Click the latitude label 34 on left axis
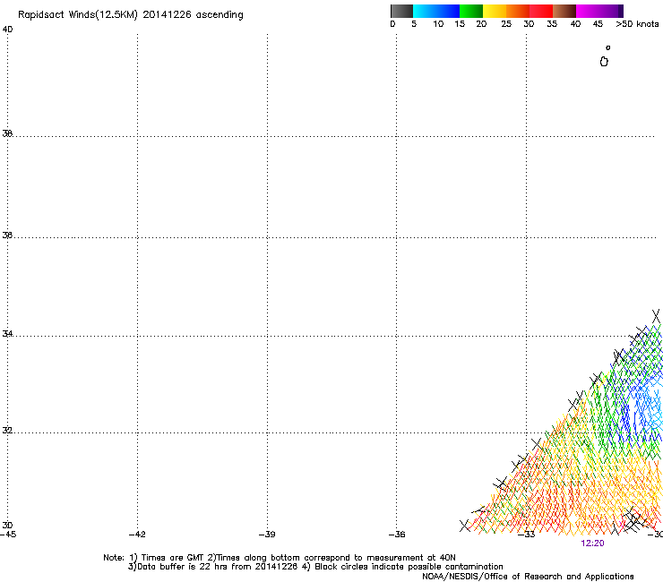This screenshot has width=663, height=582. point(7,334)
